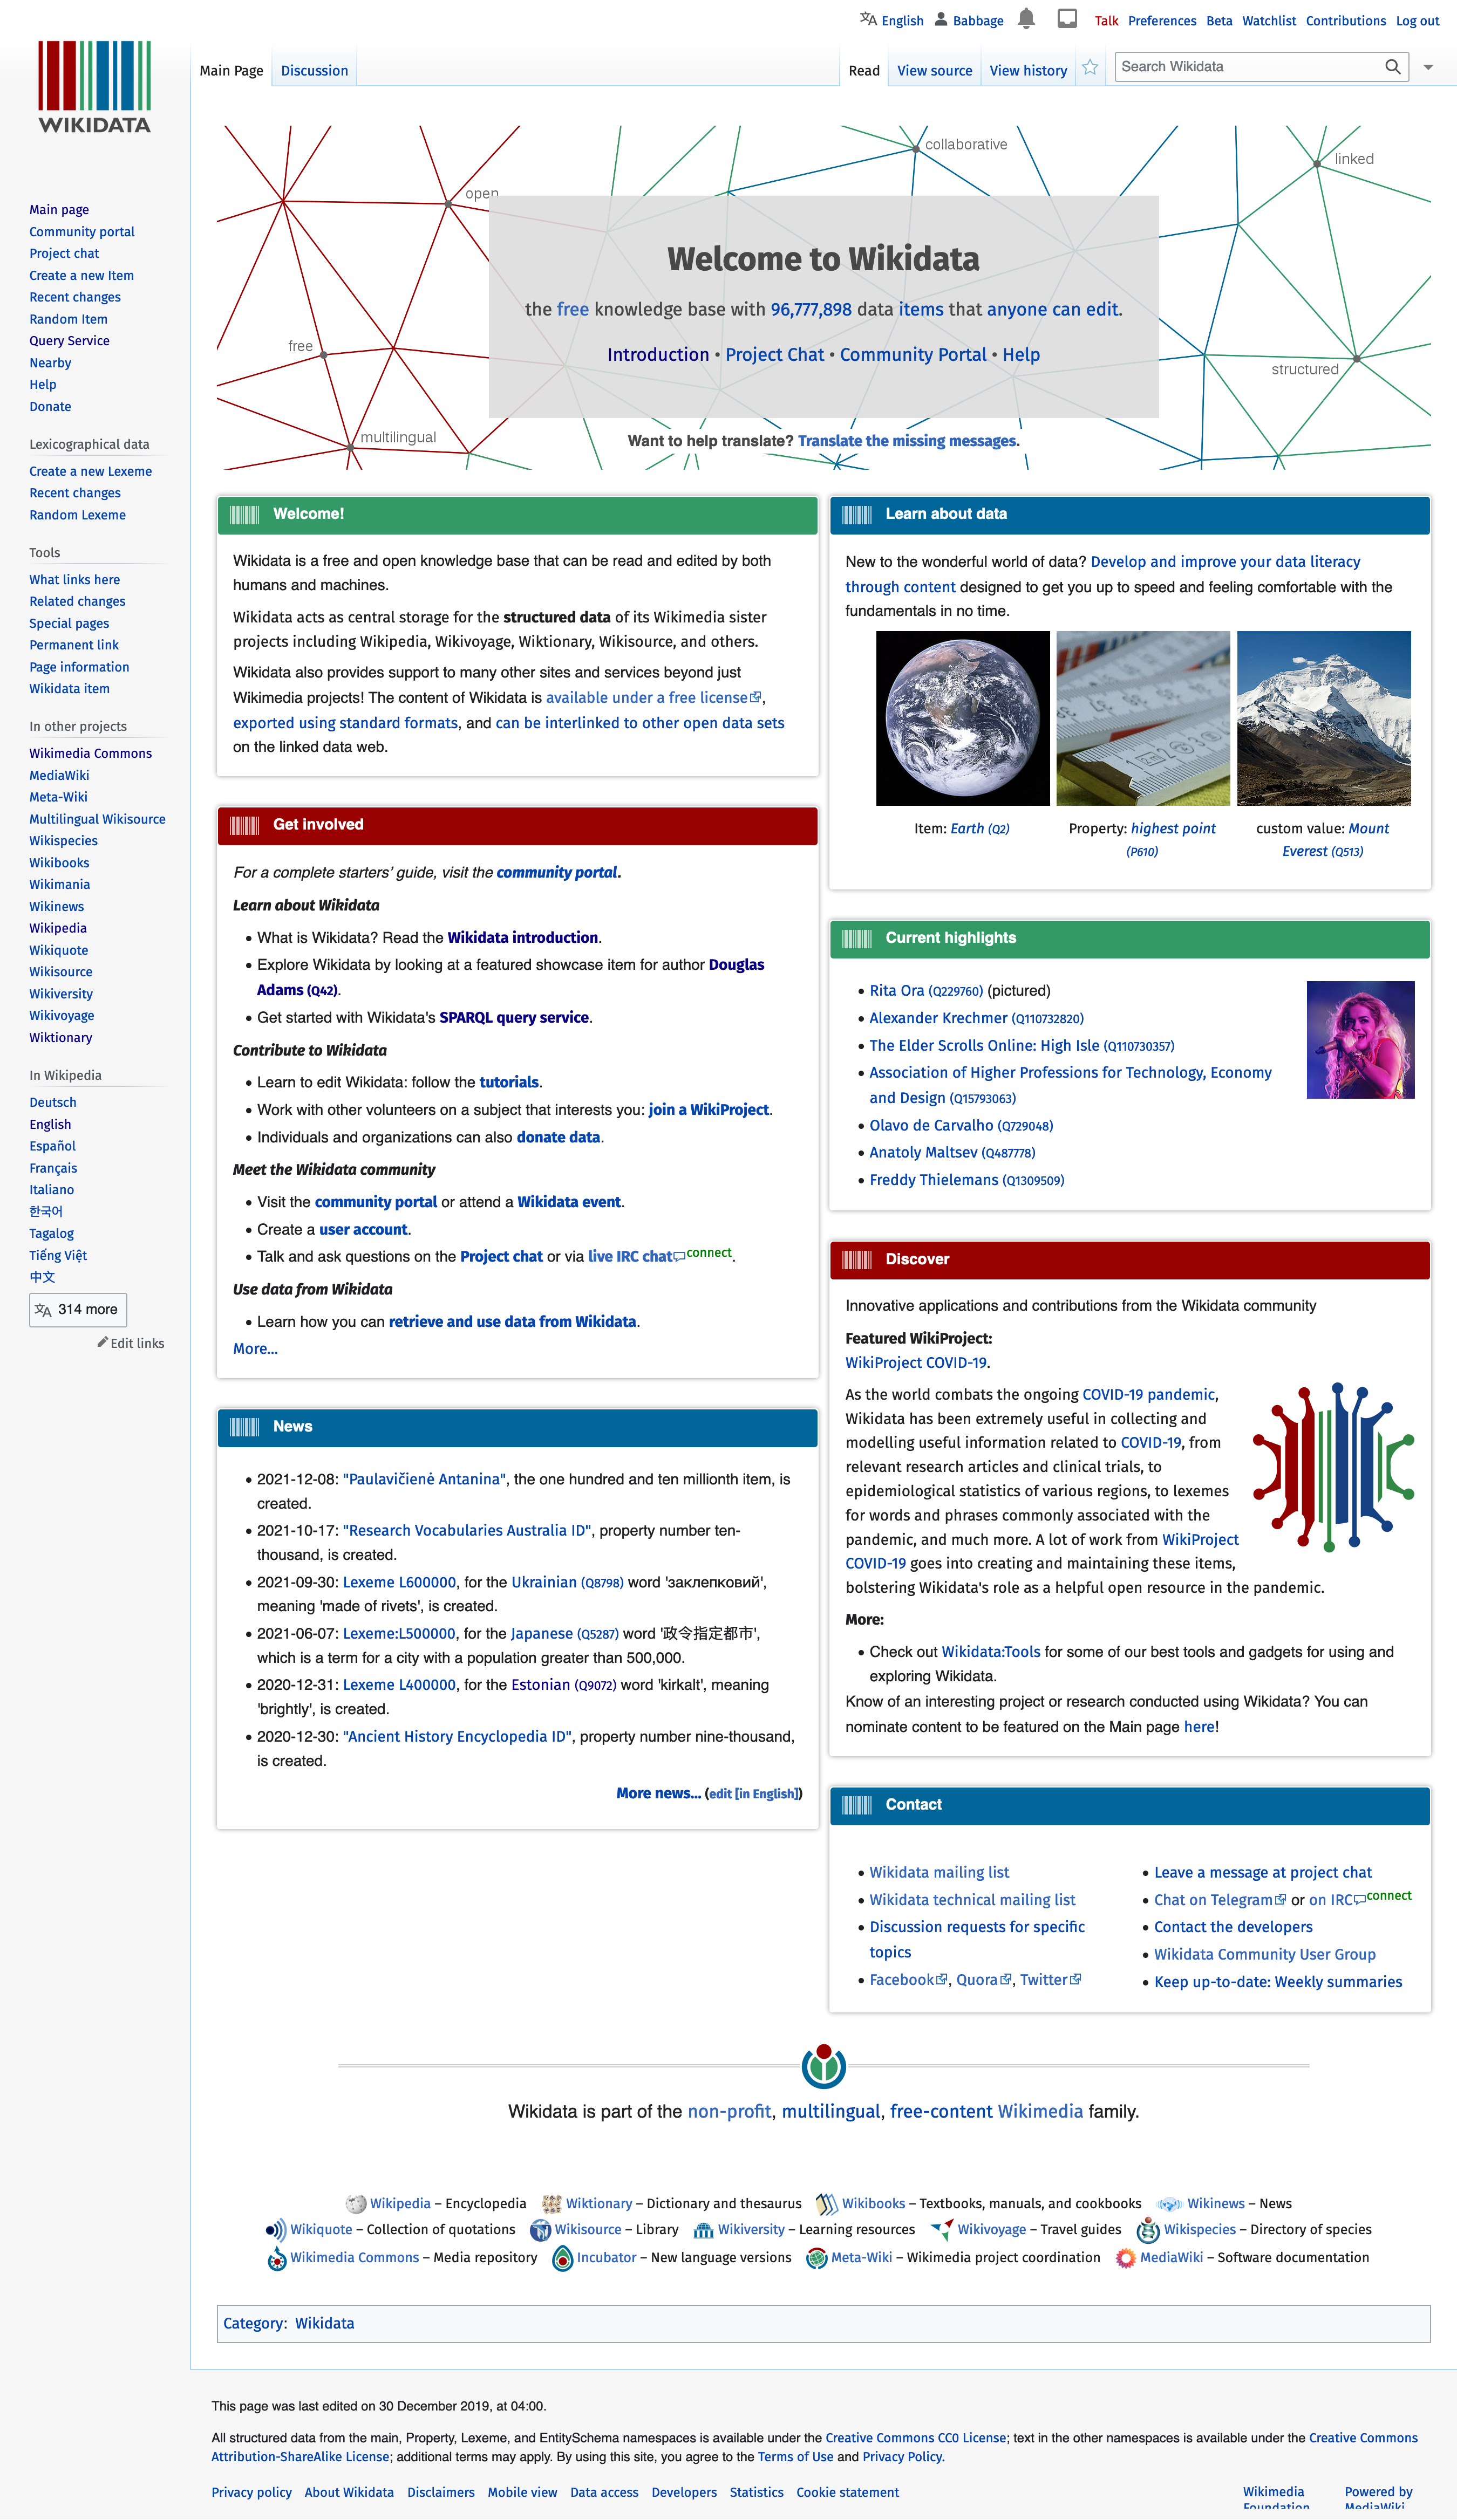
Task: Click the SPARQL query service link
Action: [x=514, y=1017]
